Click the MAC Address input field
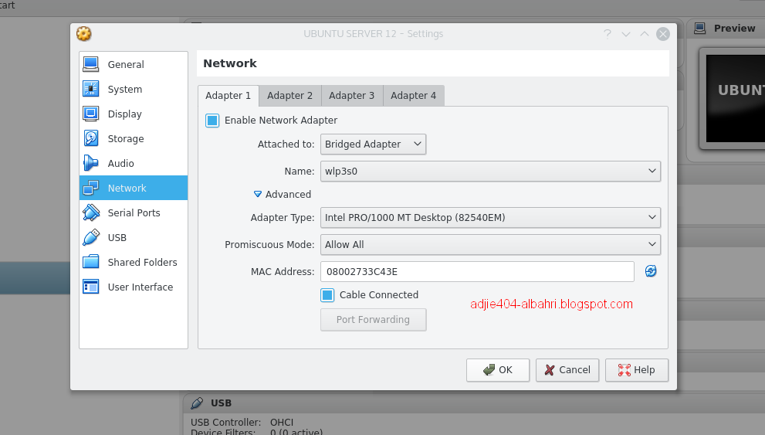 coord(477,271)
